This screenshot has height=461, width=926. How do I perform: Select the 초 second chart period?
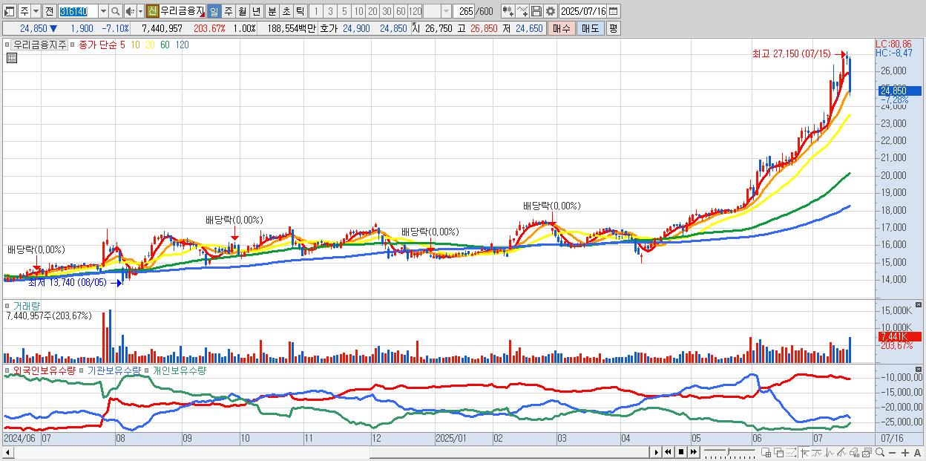coord(286,12)
